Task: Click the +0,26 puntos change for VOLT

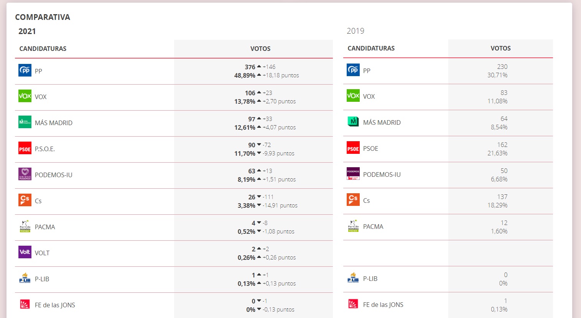Action: tap(279, 258)
